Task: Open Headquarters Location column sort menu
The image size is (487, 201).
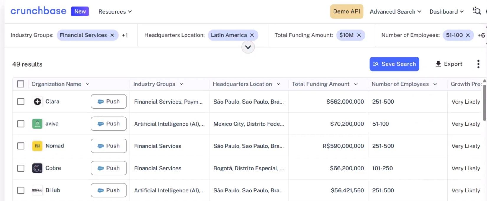Action: click(x=278, y=84)
